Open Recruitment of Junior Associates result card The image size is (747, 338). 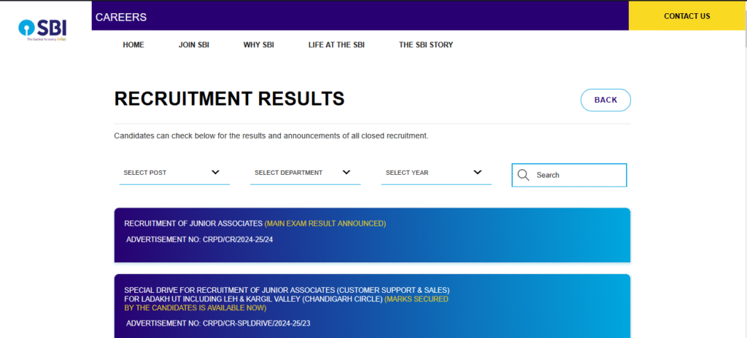pos(372,235)
